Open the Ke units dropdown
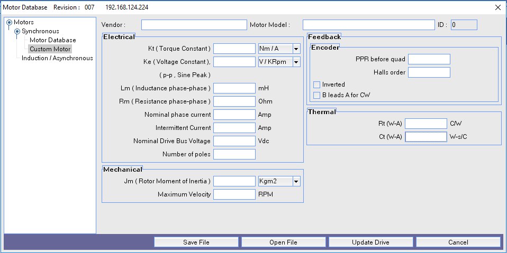This screenshot has width=507, height=253. tap(296, 62)
